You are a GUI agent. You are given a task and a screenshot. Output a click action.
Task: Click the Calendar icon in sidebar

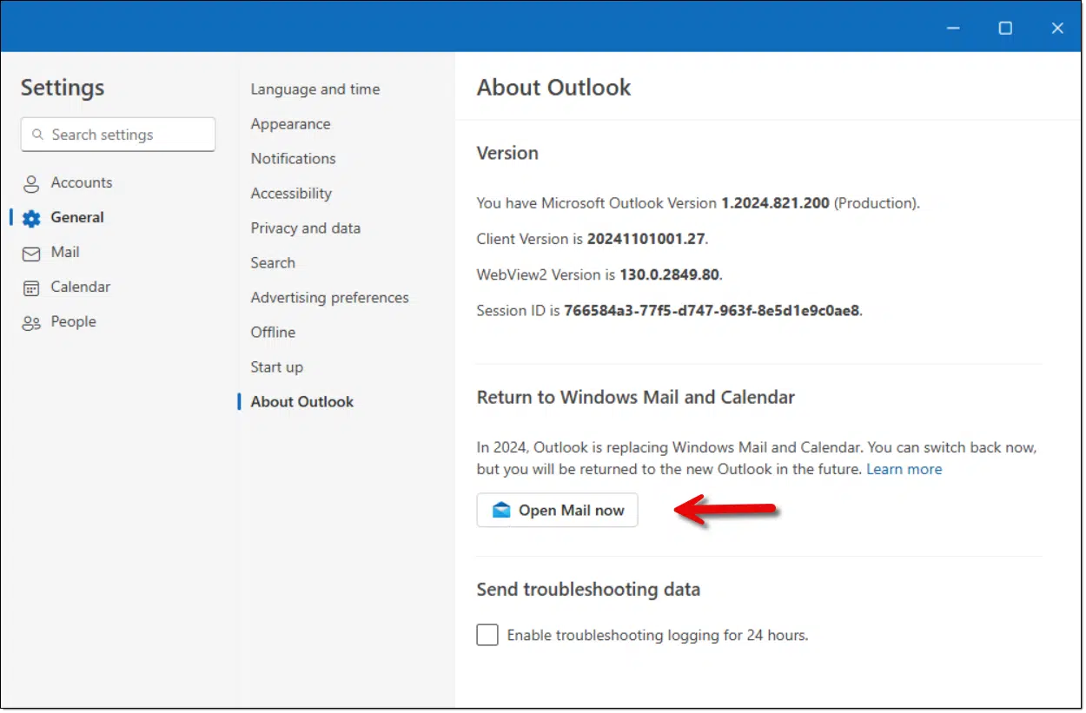[31, 287]
